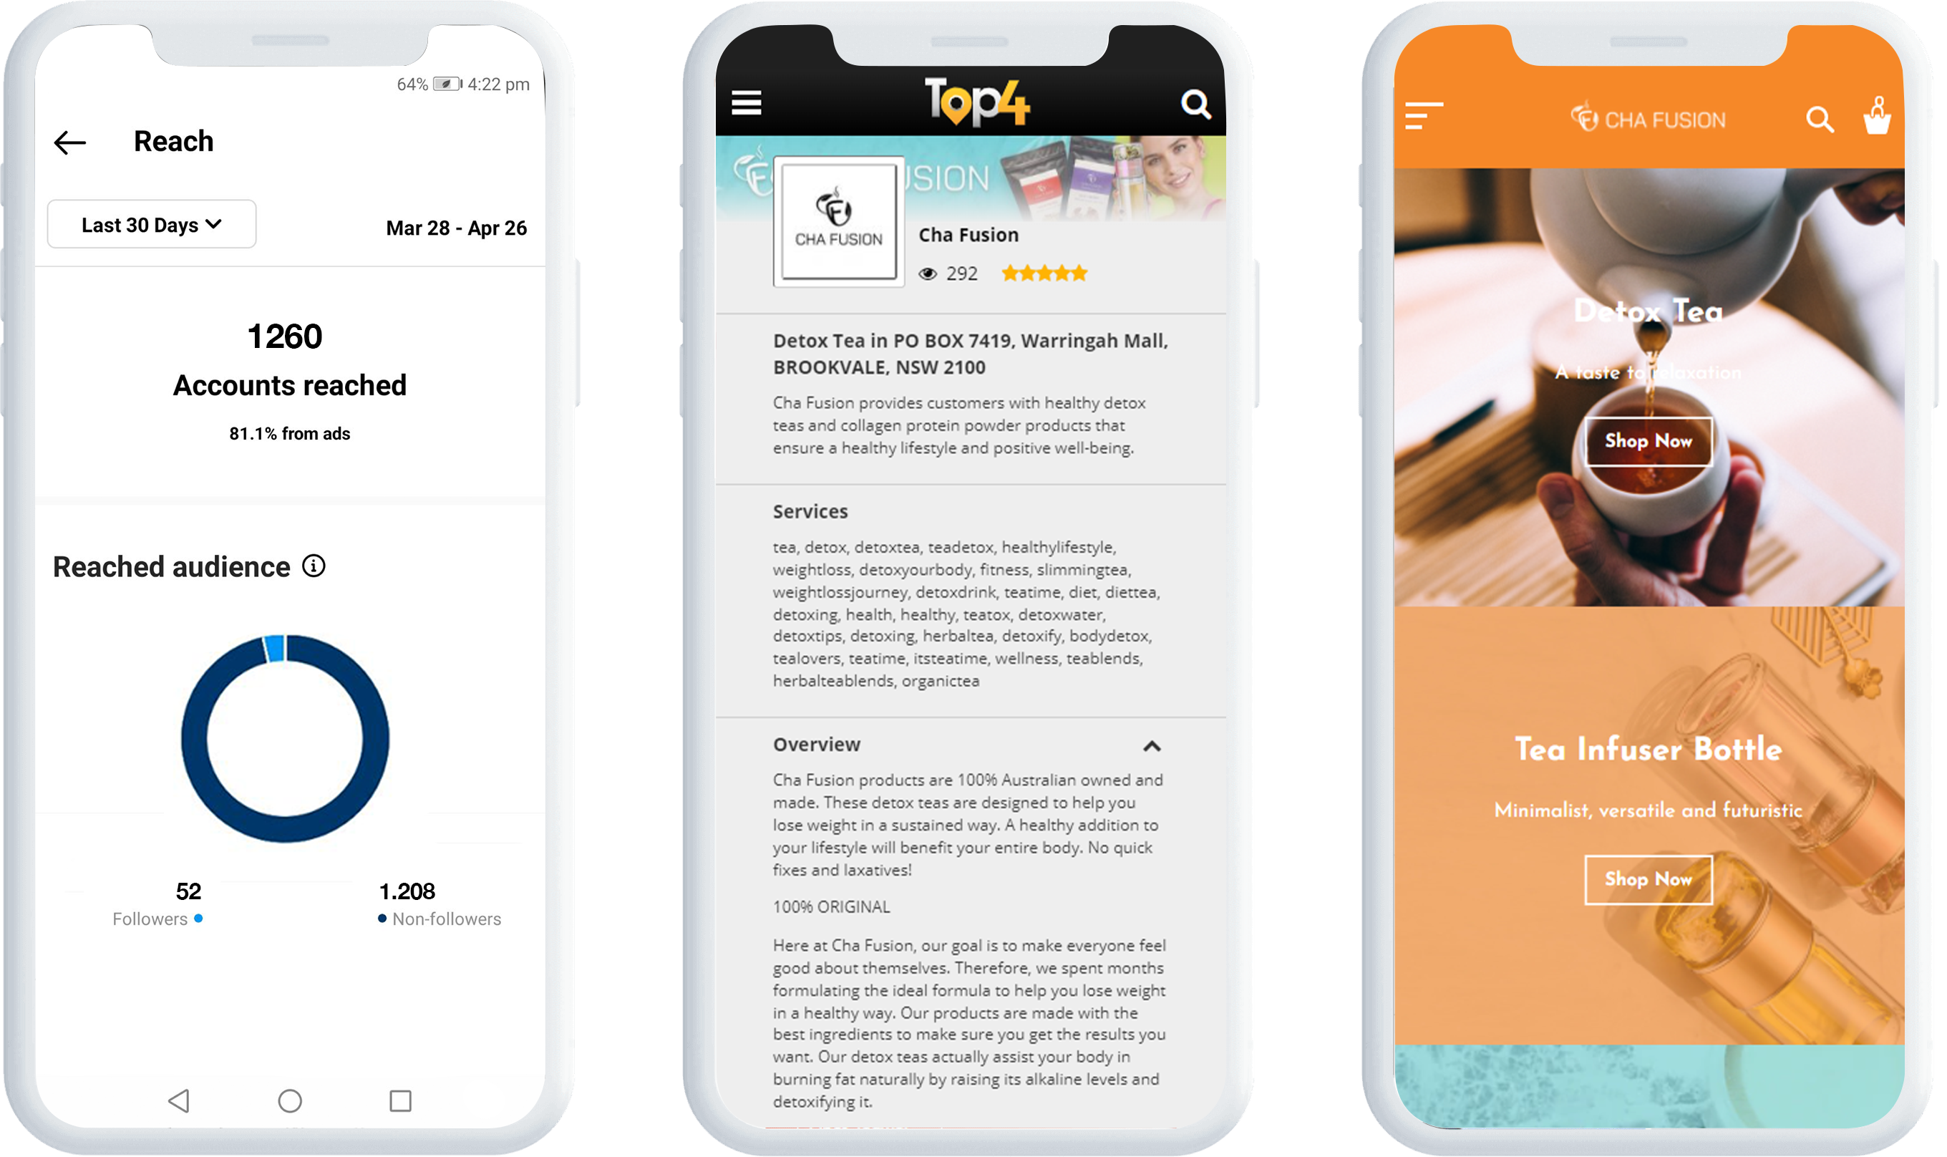The height and width of the screenshot is (1157, 1947).
Task: Tap the back arrow on Reach screen
Action: [70, 140]
